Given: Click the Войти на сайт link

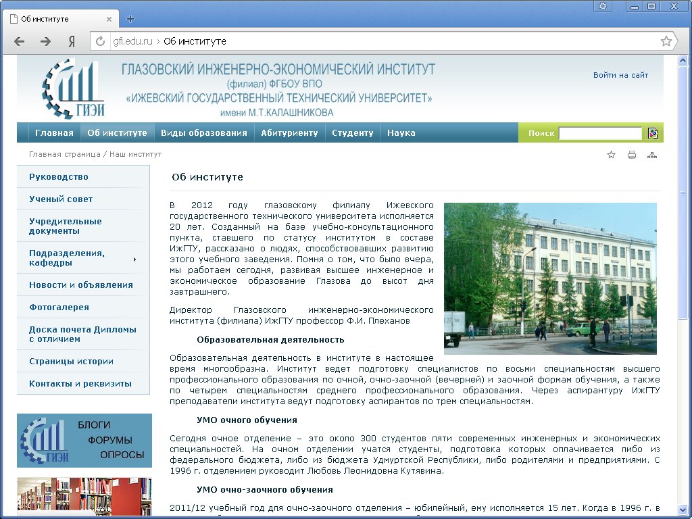Looking at the screenshot, I should click(620, 75).
